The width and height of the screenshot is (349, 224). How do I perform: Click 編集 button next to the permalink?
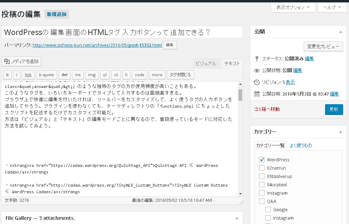(170, 45)
